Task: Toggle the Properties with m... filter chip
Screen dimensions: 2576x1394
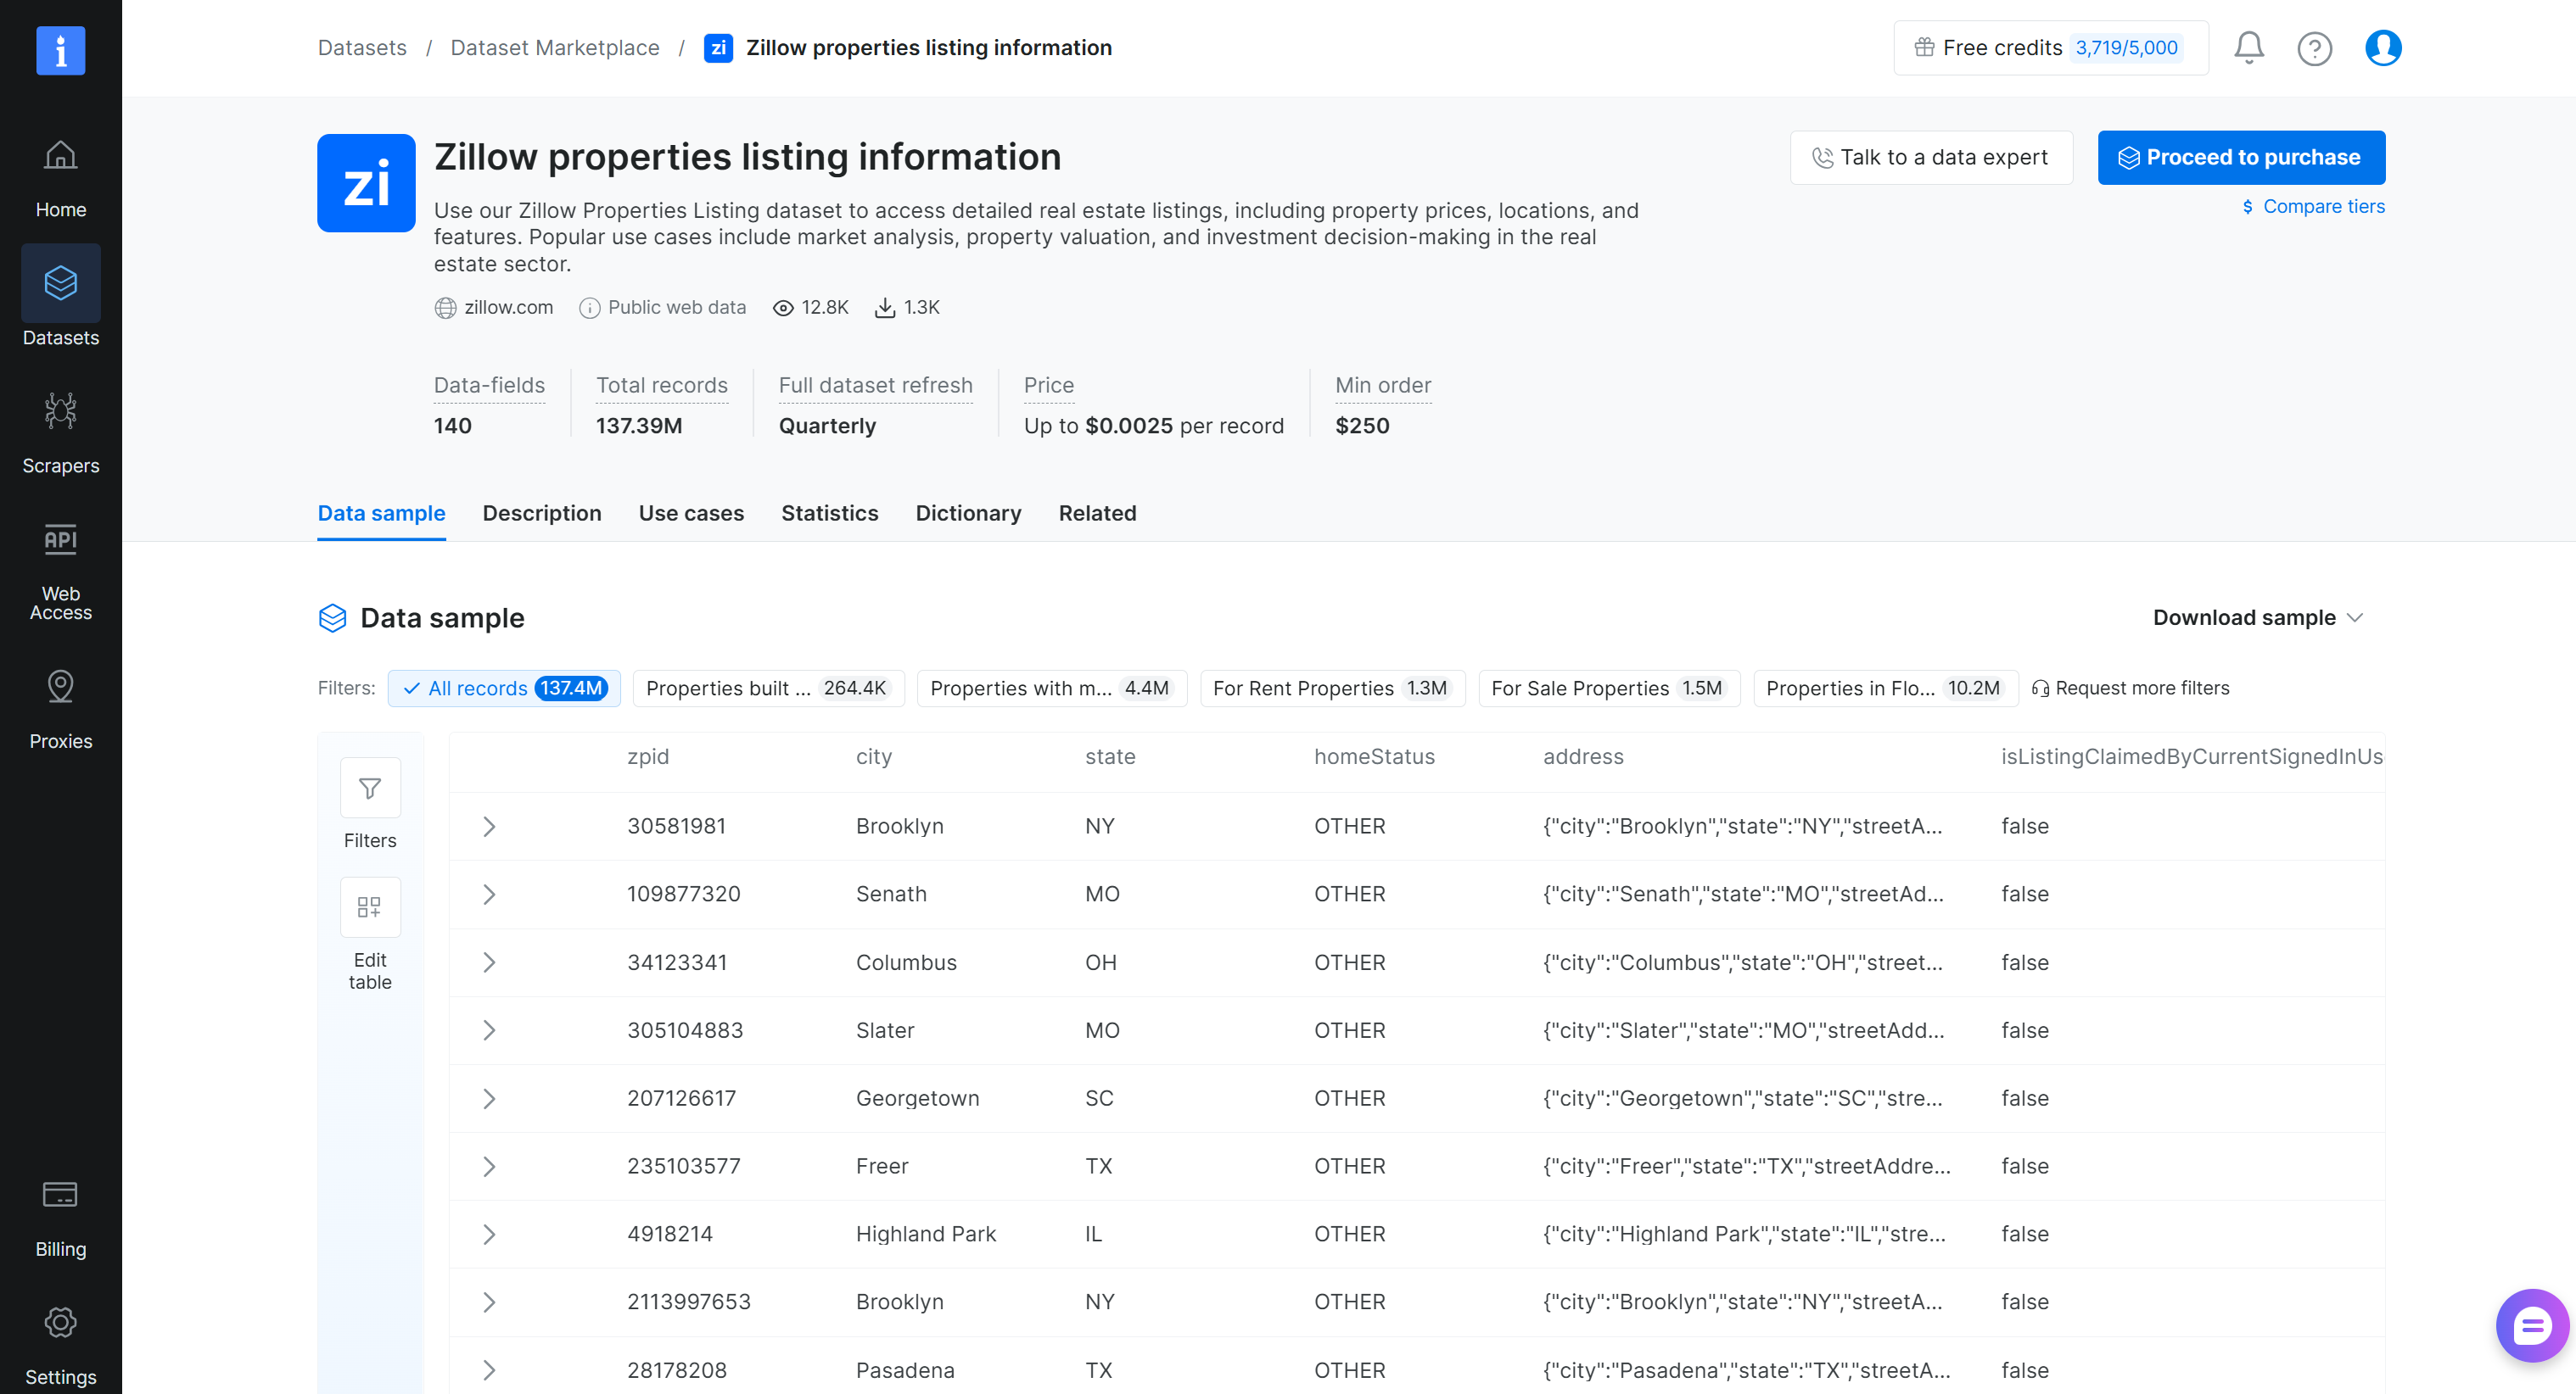Action: pos(1052,689)
